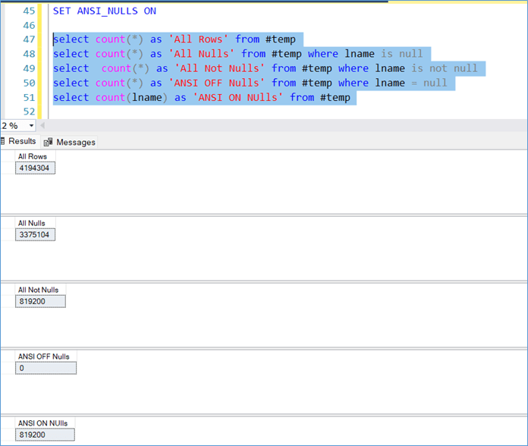
Task: Select the 819200 cell under All Not Nulls
Action: [40, 301]
